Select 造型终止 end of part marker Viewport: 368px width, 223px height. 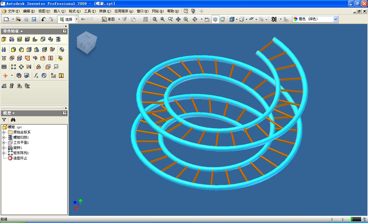tap(18, 158)
